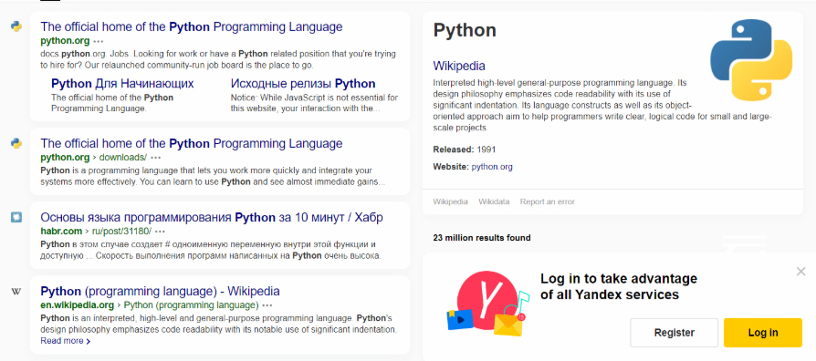Click the snippet text starting 'docs.python.org. Jobs.'
This screenshot has width=816, height=361.
pos(218,60)
